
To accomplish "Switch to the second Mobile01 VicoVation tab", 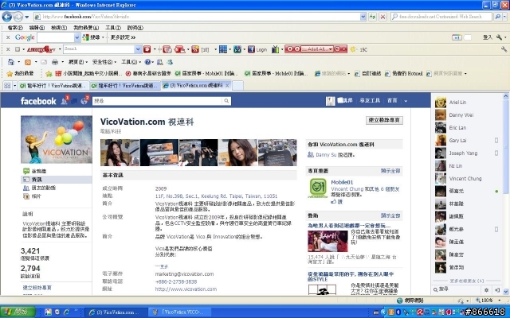I will [124, 86].
